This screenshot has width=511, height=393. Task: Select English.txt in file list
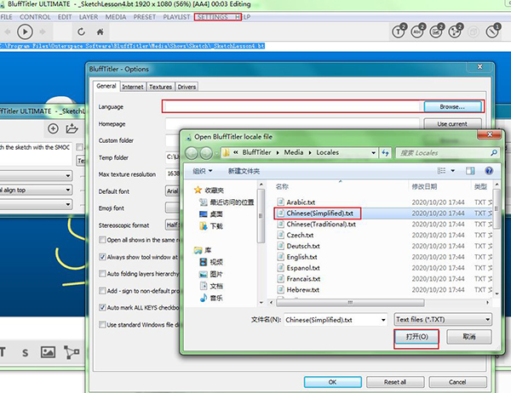click(301, 257)
